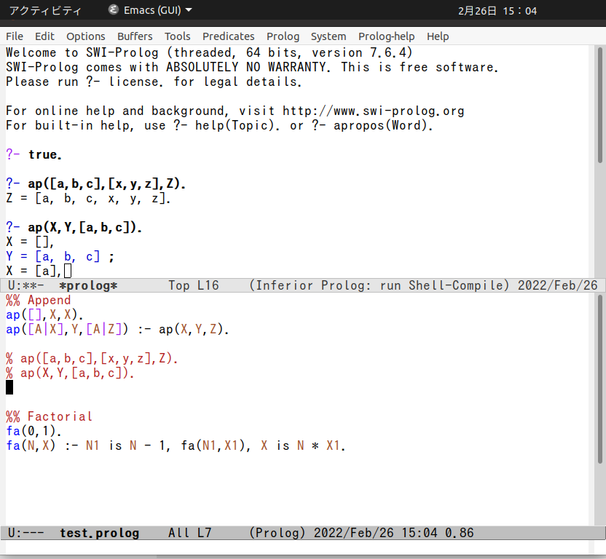606x559 pixels.
Task: Click the アクティビティ activities button
Action: pos(45,11)
